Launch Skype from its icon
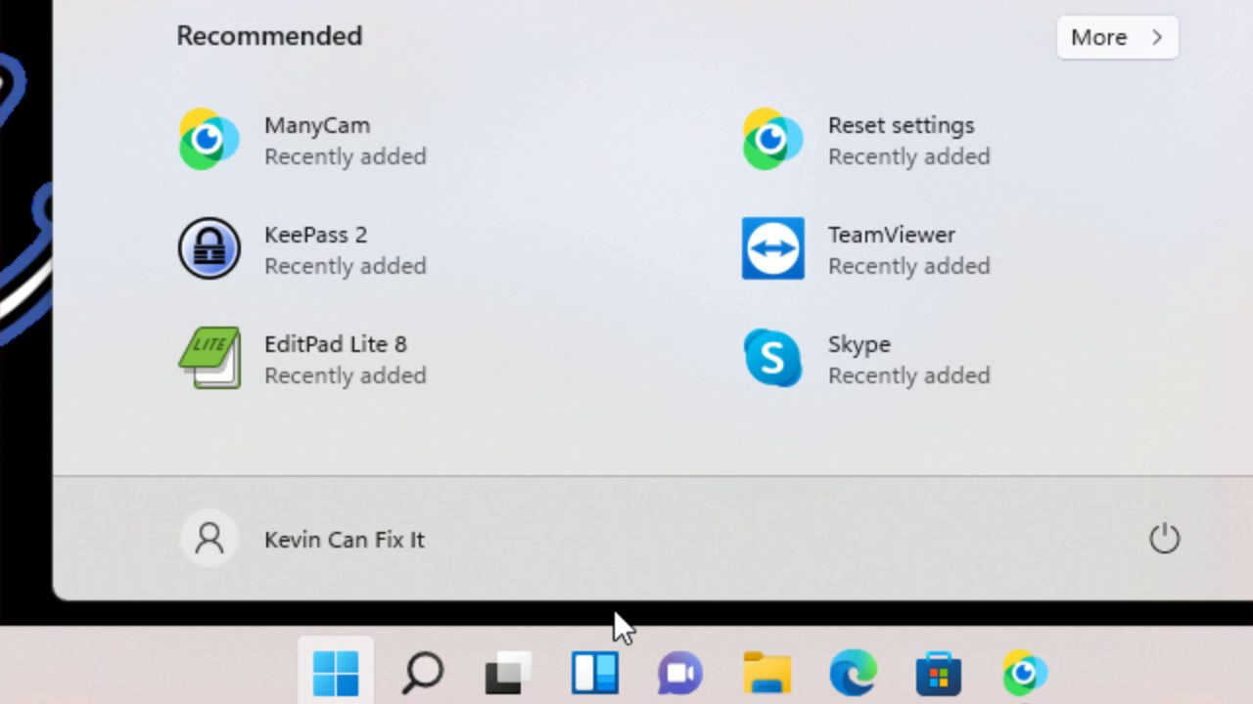The image size is (1253, 704). pyautogui.click(x=772, y=358)
